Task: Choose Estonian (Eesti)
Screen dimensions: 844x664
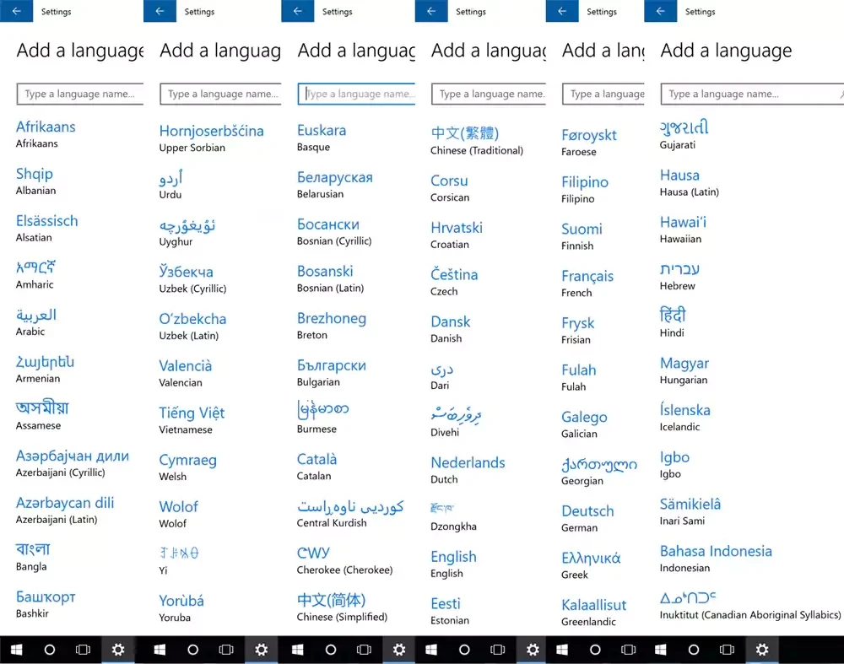Action: point(450,611)
